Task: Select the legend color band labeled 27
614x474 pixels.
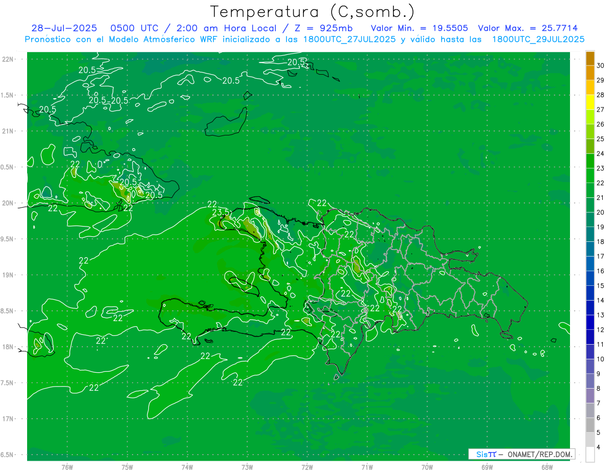Action: click(x=590, y=102)
